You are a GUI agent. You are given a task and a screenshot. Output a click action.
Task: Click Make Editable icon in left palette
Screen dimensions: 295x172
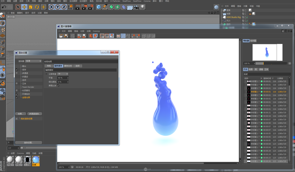pos(3,15)
